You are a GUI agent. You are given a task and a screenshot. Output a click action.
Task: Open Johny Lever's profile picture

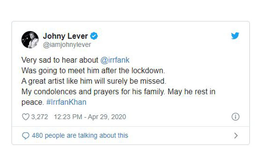30,40
